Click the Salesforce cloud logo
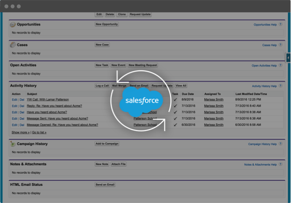The image size is (291, 203). [x=142, y=101]
